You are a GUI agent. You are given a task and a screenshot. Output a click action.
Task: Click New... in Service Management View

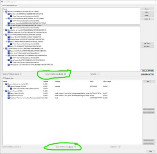coord(147,9)
